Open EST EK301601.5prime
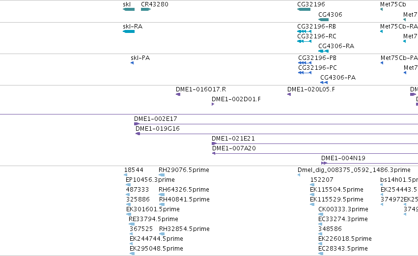This screenshot has width=418, height=256. (129, 215)
